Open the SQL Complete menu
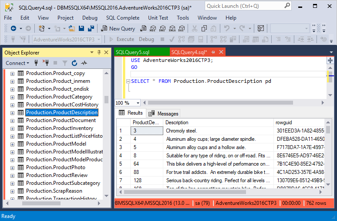Image resolution: width=337 pixels, height=221 pixels. (x=123, y=17)
